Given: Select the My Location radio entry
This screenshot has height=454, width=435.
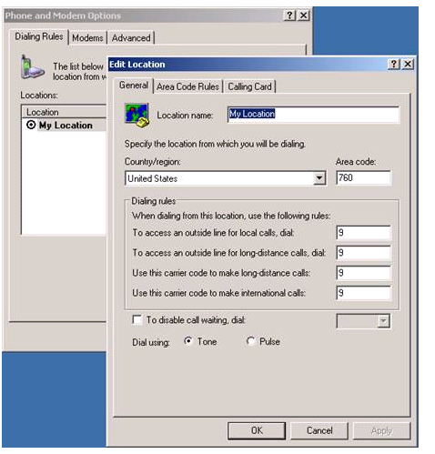Looking at the screenshot, I should point(31,125).
